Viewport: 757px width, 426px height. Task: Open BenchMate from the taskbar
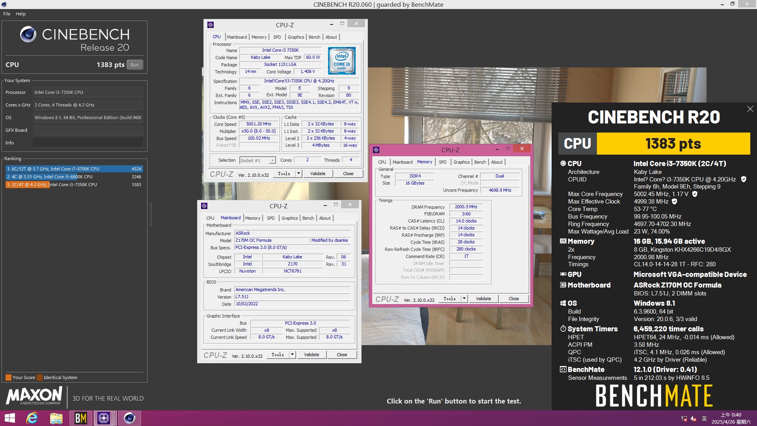81,418
